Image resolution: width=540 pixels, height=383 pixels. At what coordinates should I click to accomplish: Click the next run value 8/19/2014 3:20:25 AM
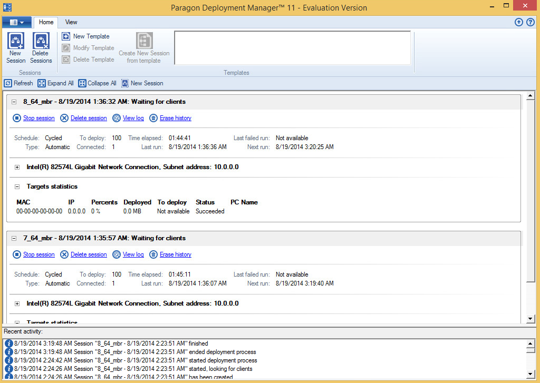(305, 147)
